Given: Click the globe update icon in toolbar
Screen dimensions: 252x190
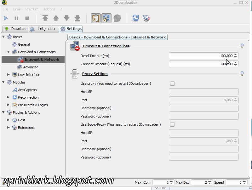Looking at the screenshot, I should [146, 18].
